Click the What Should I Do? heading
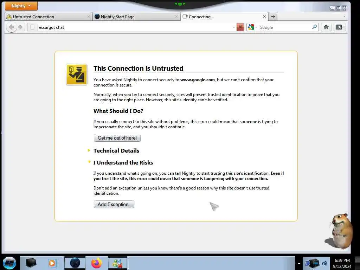Image resolution: width=360 pixels, height=270 pixels. click(x=118, y=111)
